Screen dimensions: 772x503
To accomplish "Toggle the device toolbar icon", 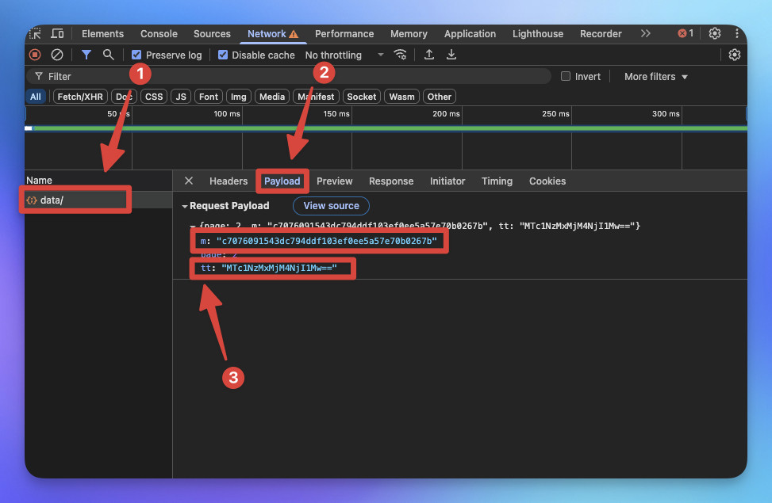I will 58,33.
